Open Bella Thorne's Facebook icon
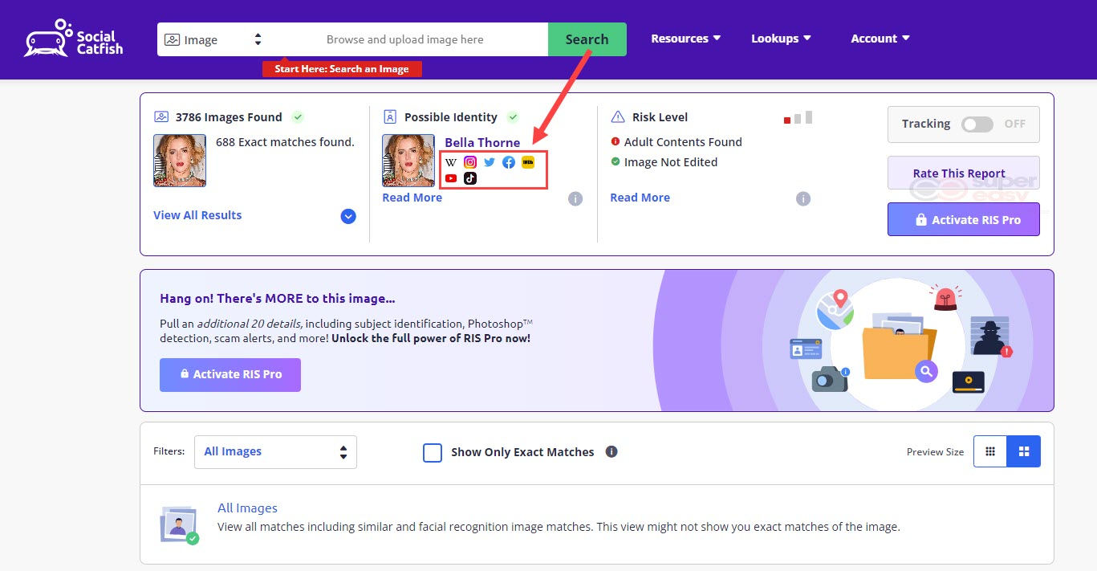This screenshot has height=571, width=1097. click(x=509, y=162)
